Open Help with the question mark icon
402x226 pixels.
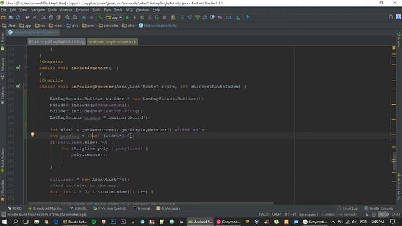pyautogui.click(x=247, y=18)
